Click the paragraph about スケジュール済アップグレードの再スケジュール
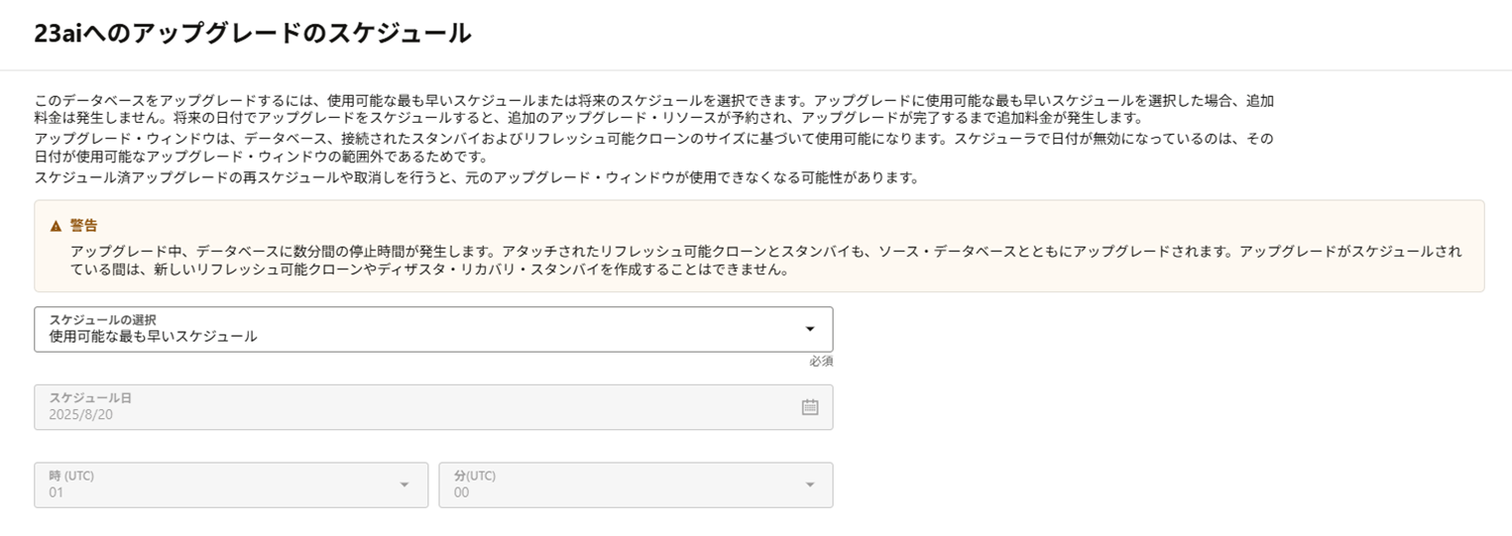 click(477, 178)
